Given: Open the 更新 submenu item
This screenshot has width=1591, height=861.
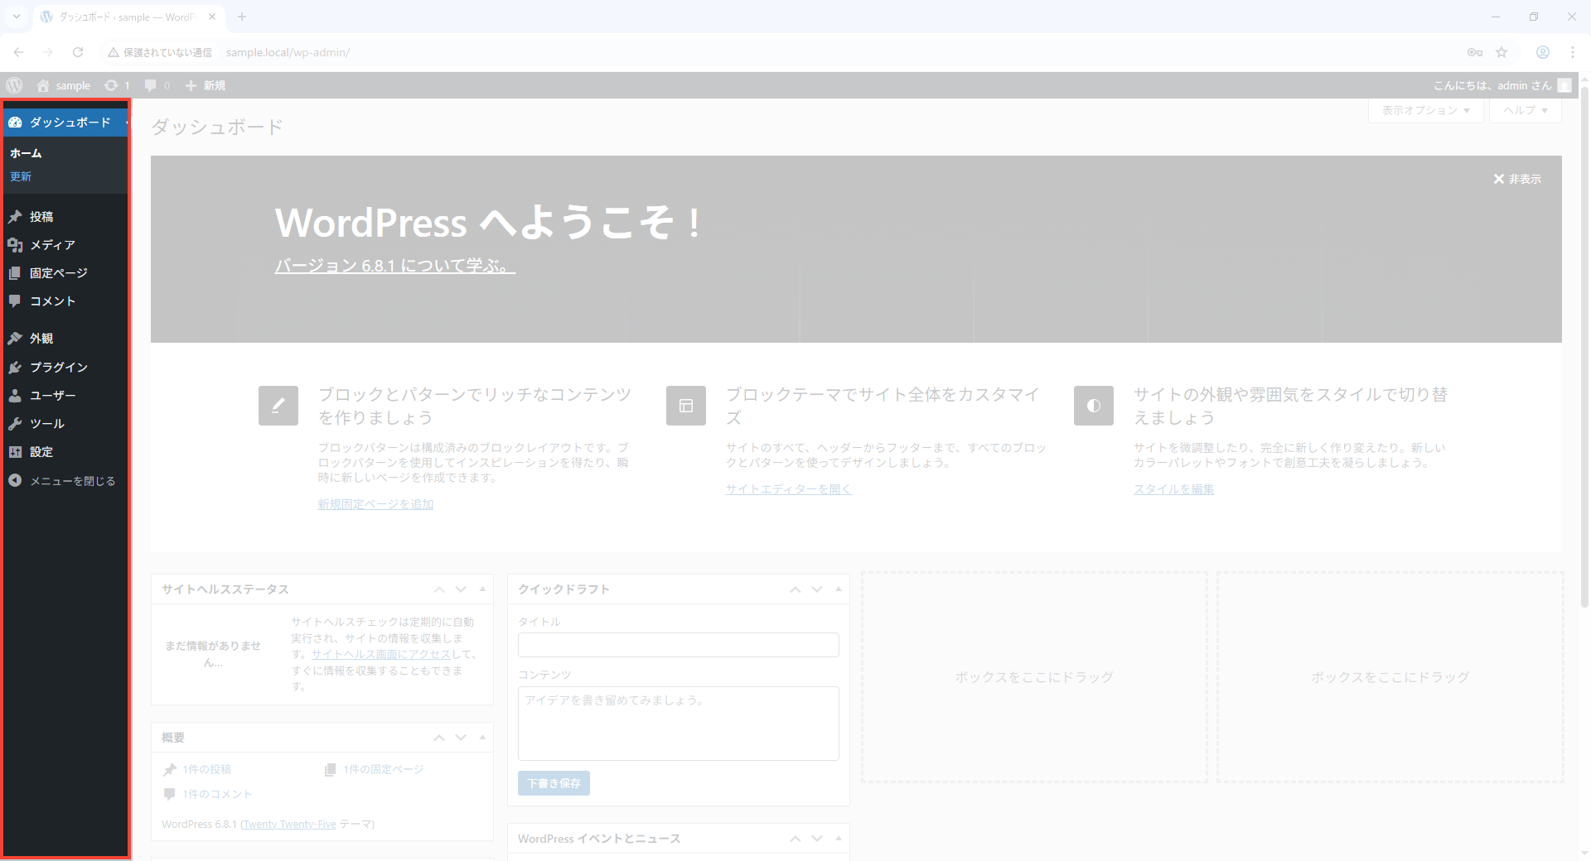Looking at the screenshot, I should tap(21, 177).
